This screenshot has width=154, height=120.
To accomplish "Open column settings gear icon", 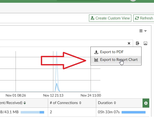I will 146,103.
